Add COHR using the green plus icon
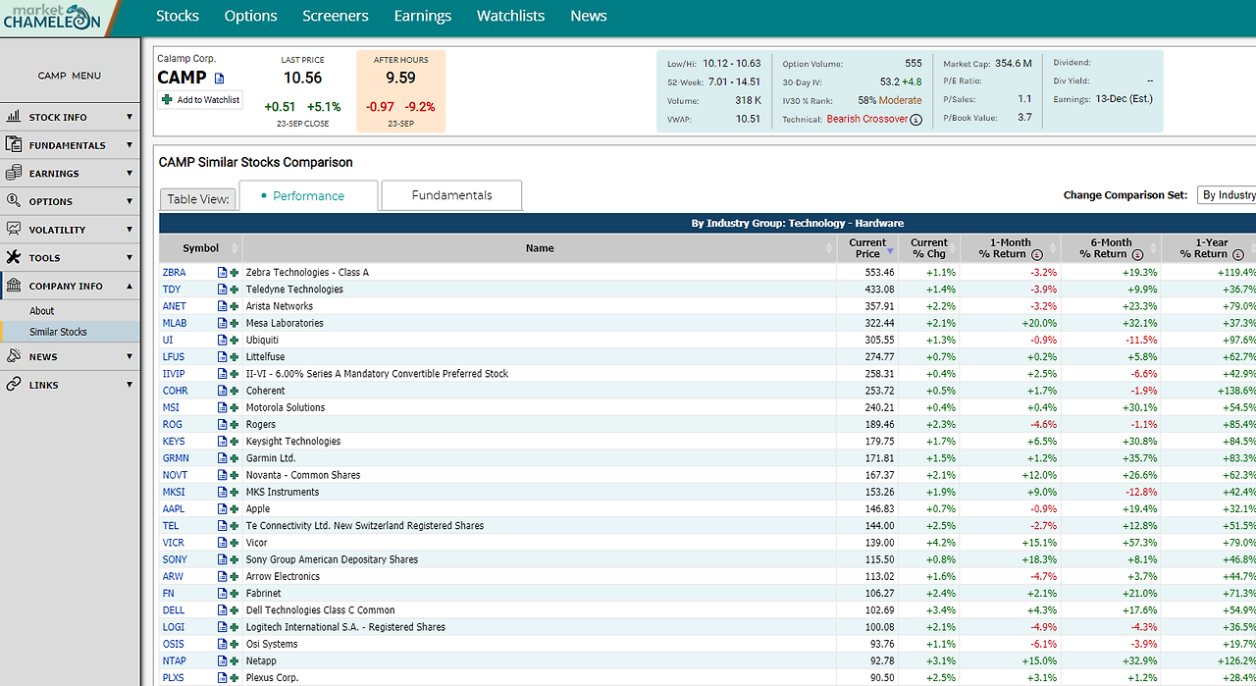 235,391
